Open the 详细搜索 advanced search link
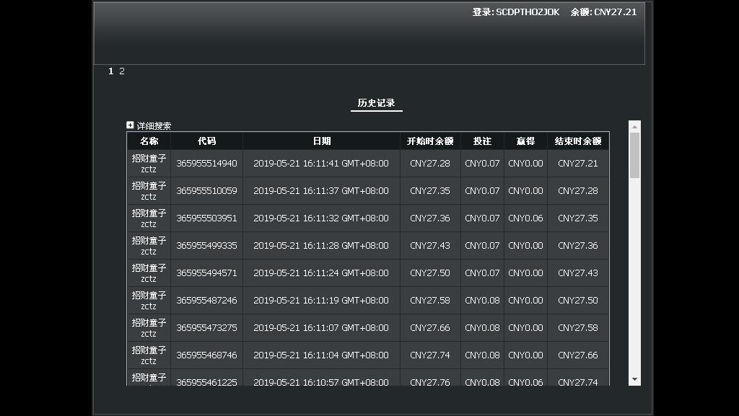739x416 pixels. [x=154, y=126]
